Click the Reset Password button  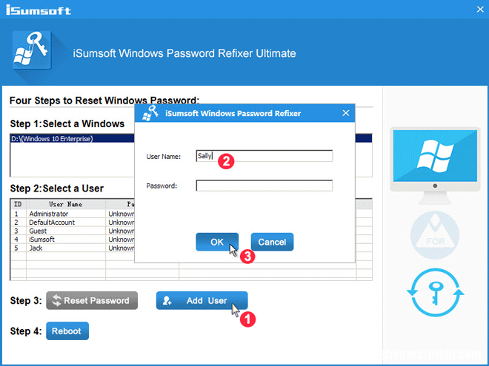[x=90, y=301]
